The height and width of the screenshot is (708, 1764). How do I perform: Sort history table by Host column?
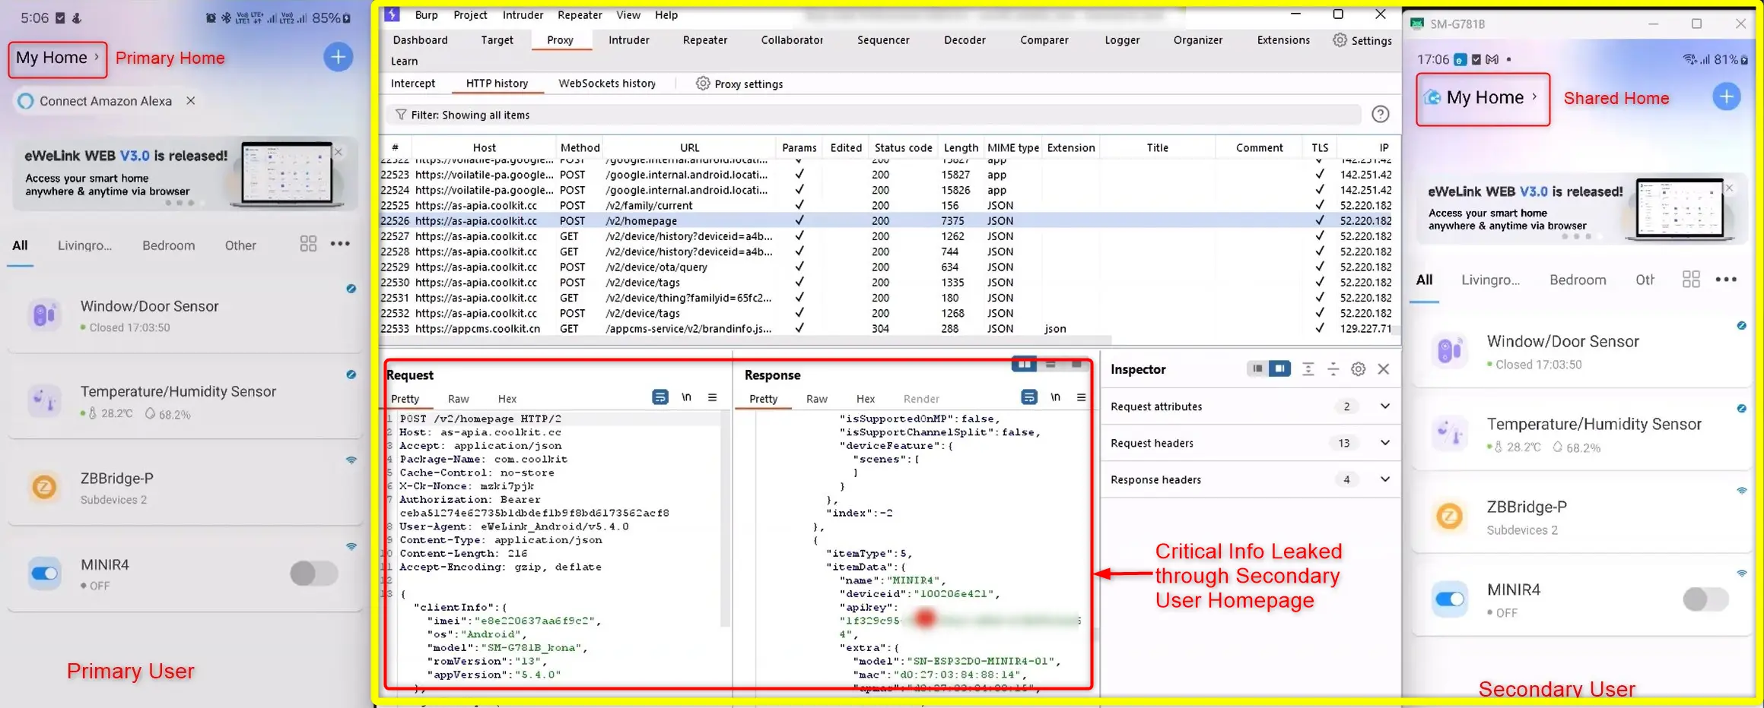484,147
